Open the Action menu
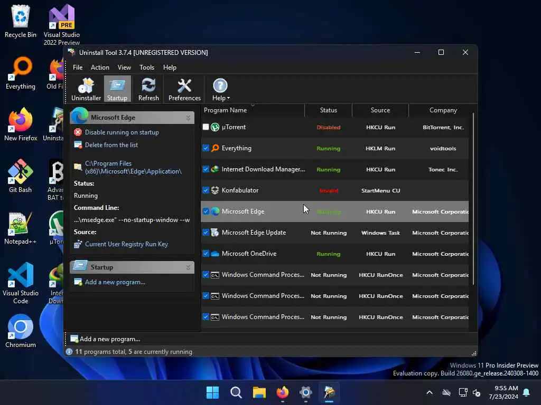Viewport: 541px width, 405px height. (x=100, y=67)
